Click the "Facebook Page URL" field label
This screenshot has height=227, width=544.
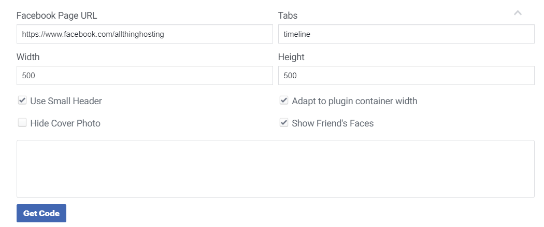[x=56, y=16]
